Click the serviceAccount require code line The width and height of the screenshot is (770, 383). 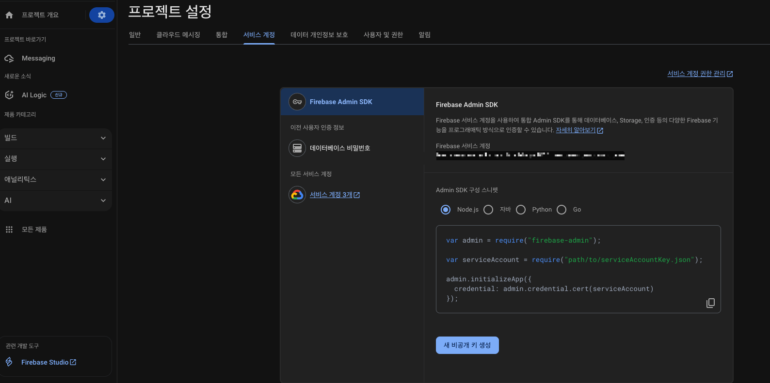[x=574, y=260]
